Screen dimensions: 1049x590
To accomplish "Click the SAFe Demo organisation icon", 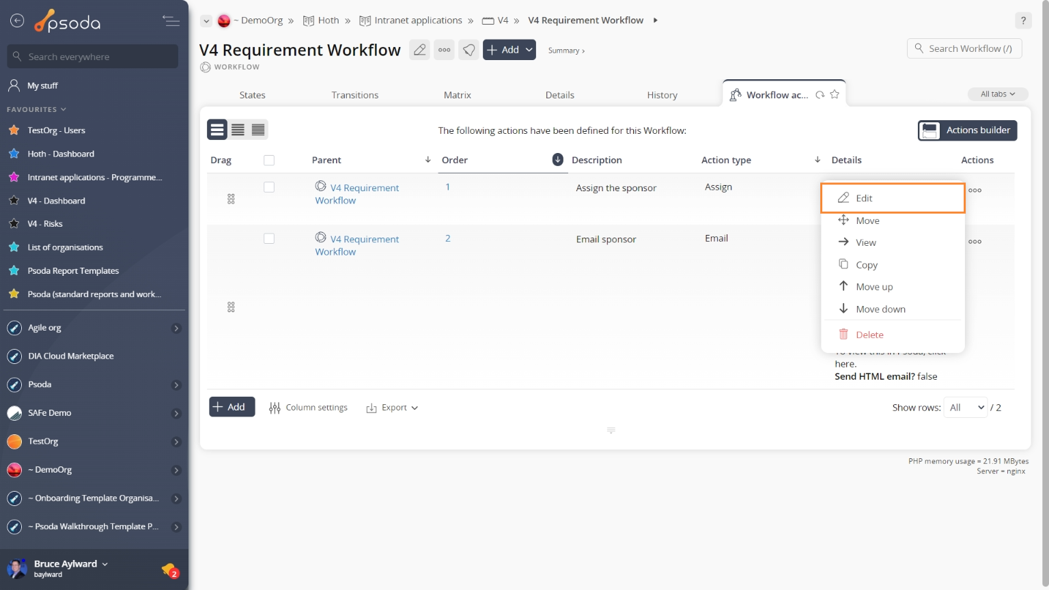I will [14, 413].
